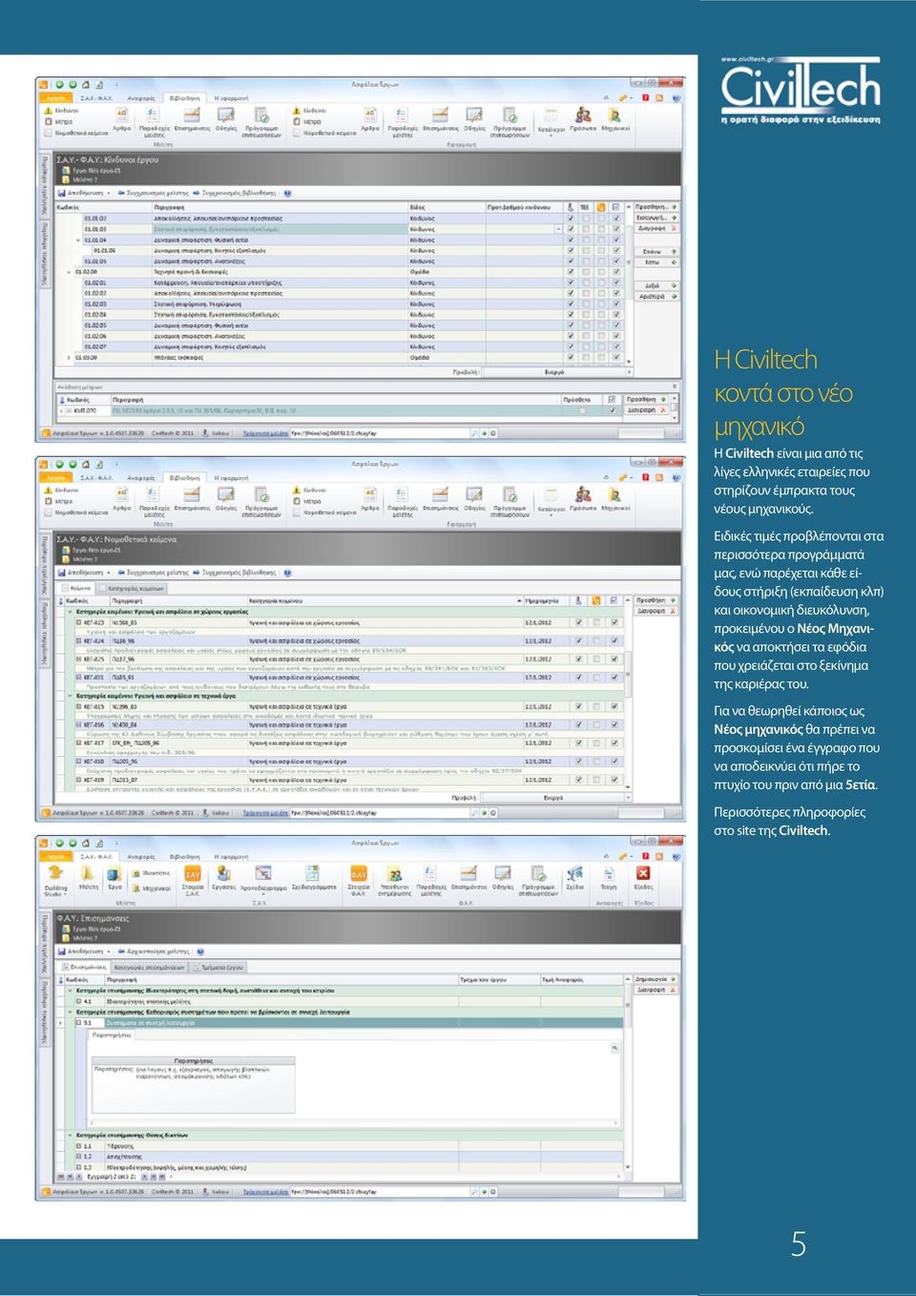The height and width of the screenshot is (1296, 916).
Task: Click the vertical scrollbar of the Κίνδυνοι table
Action: coord(629,286)
